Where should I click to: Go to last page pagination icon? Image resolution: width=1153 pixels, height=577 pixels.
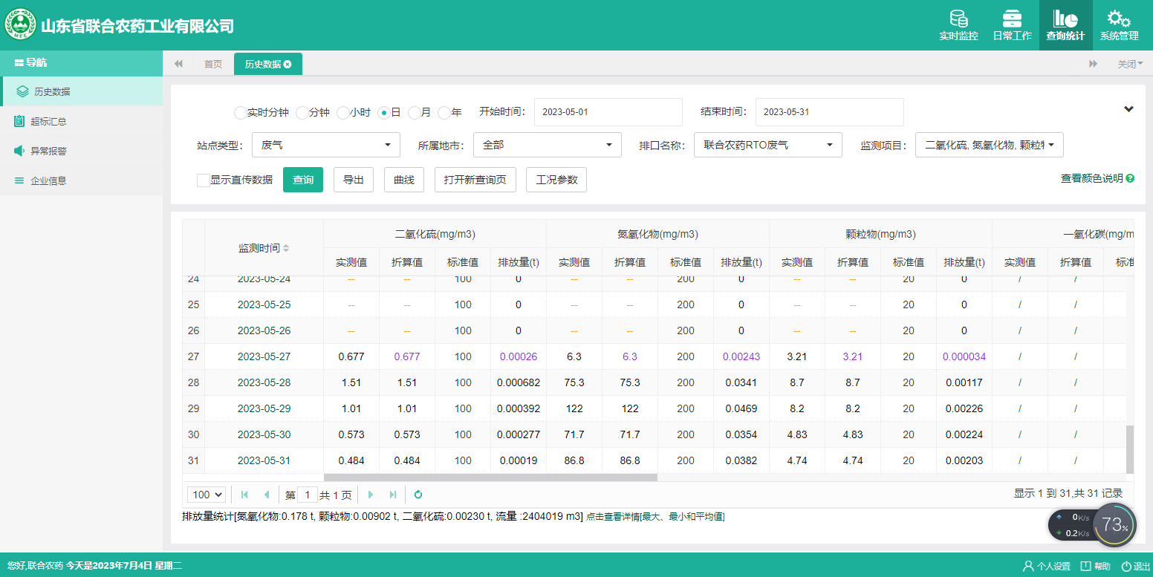point(393,495)
